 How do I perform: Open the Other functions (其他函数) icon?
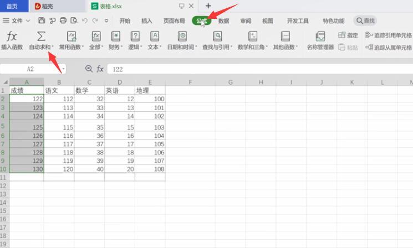tap(285, 37)
